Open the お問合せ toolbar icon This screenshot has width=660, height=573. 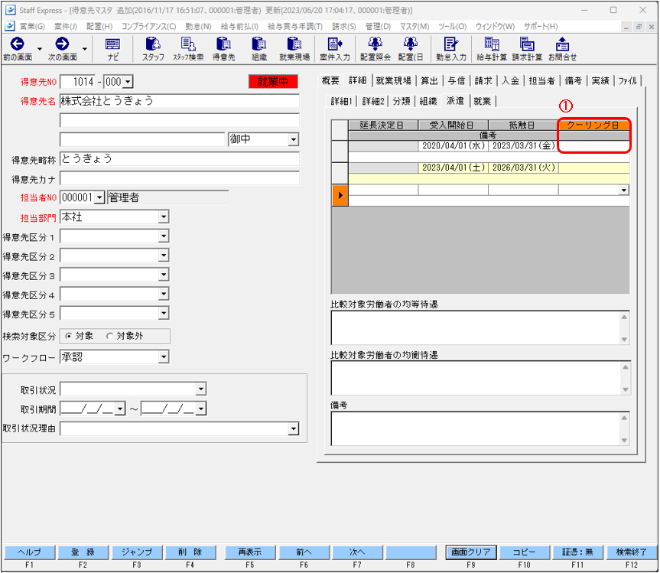[562, 44]
